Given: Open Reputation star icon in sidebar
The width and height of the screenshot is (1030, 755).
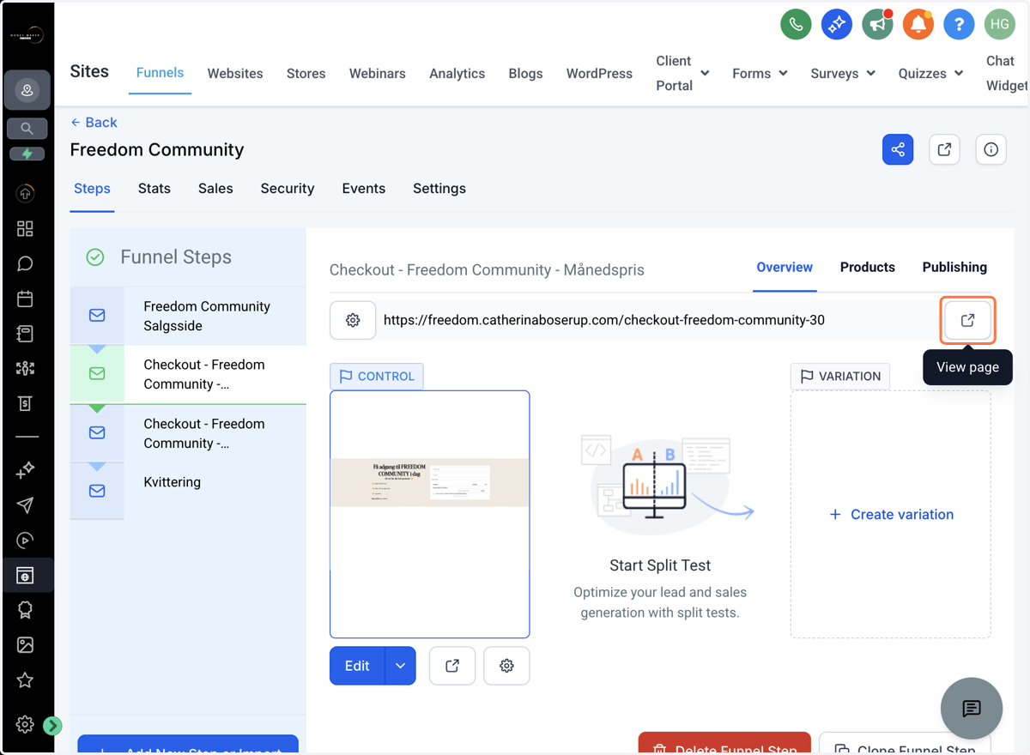Looking at the screenshot, I should (25, 680).
